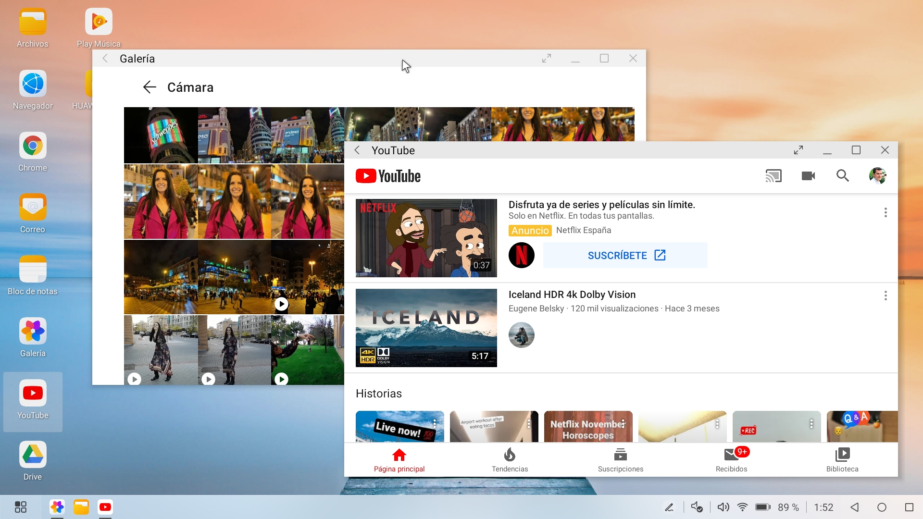This screenshot has width=923, height=519.
Task: Open the Página principal tab
Action: click(x=399, y=460)
